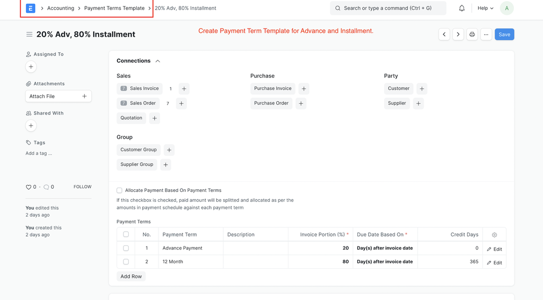Open user avatar menu
Screen dimensions: 543x300
pyautogui.click(x=506, y=8)
